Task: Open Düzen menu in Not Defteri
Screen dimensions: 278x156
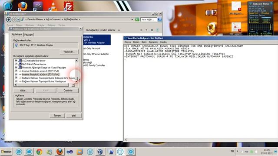Action: (136, 42)
